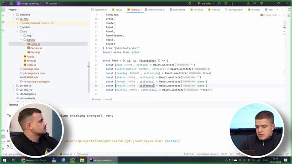Toggle the Project tool window folder icon

tap(3, 10)
